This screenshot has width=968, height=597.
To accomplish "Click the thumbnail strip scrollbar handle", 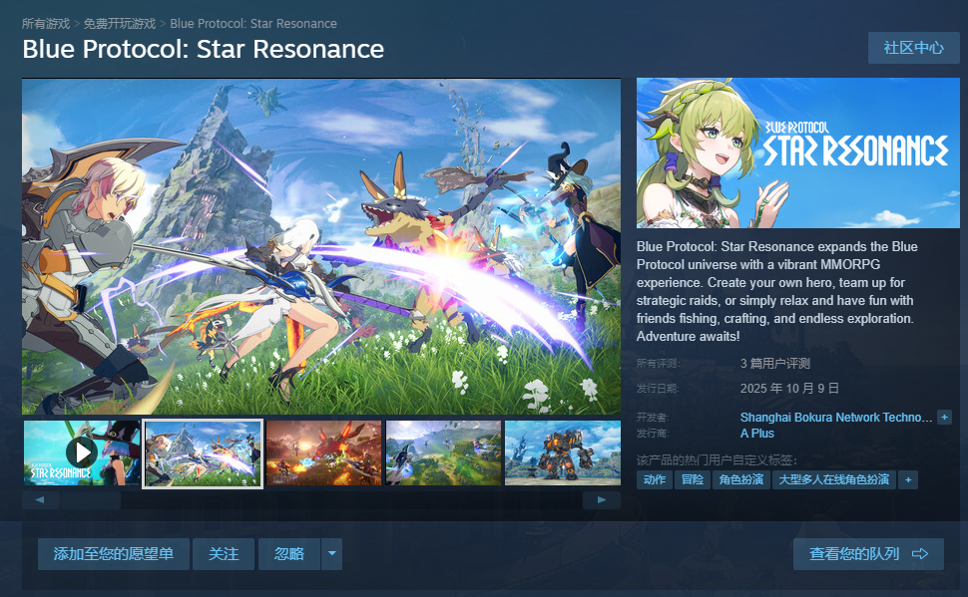I will click(x=90, y=500).
